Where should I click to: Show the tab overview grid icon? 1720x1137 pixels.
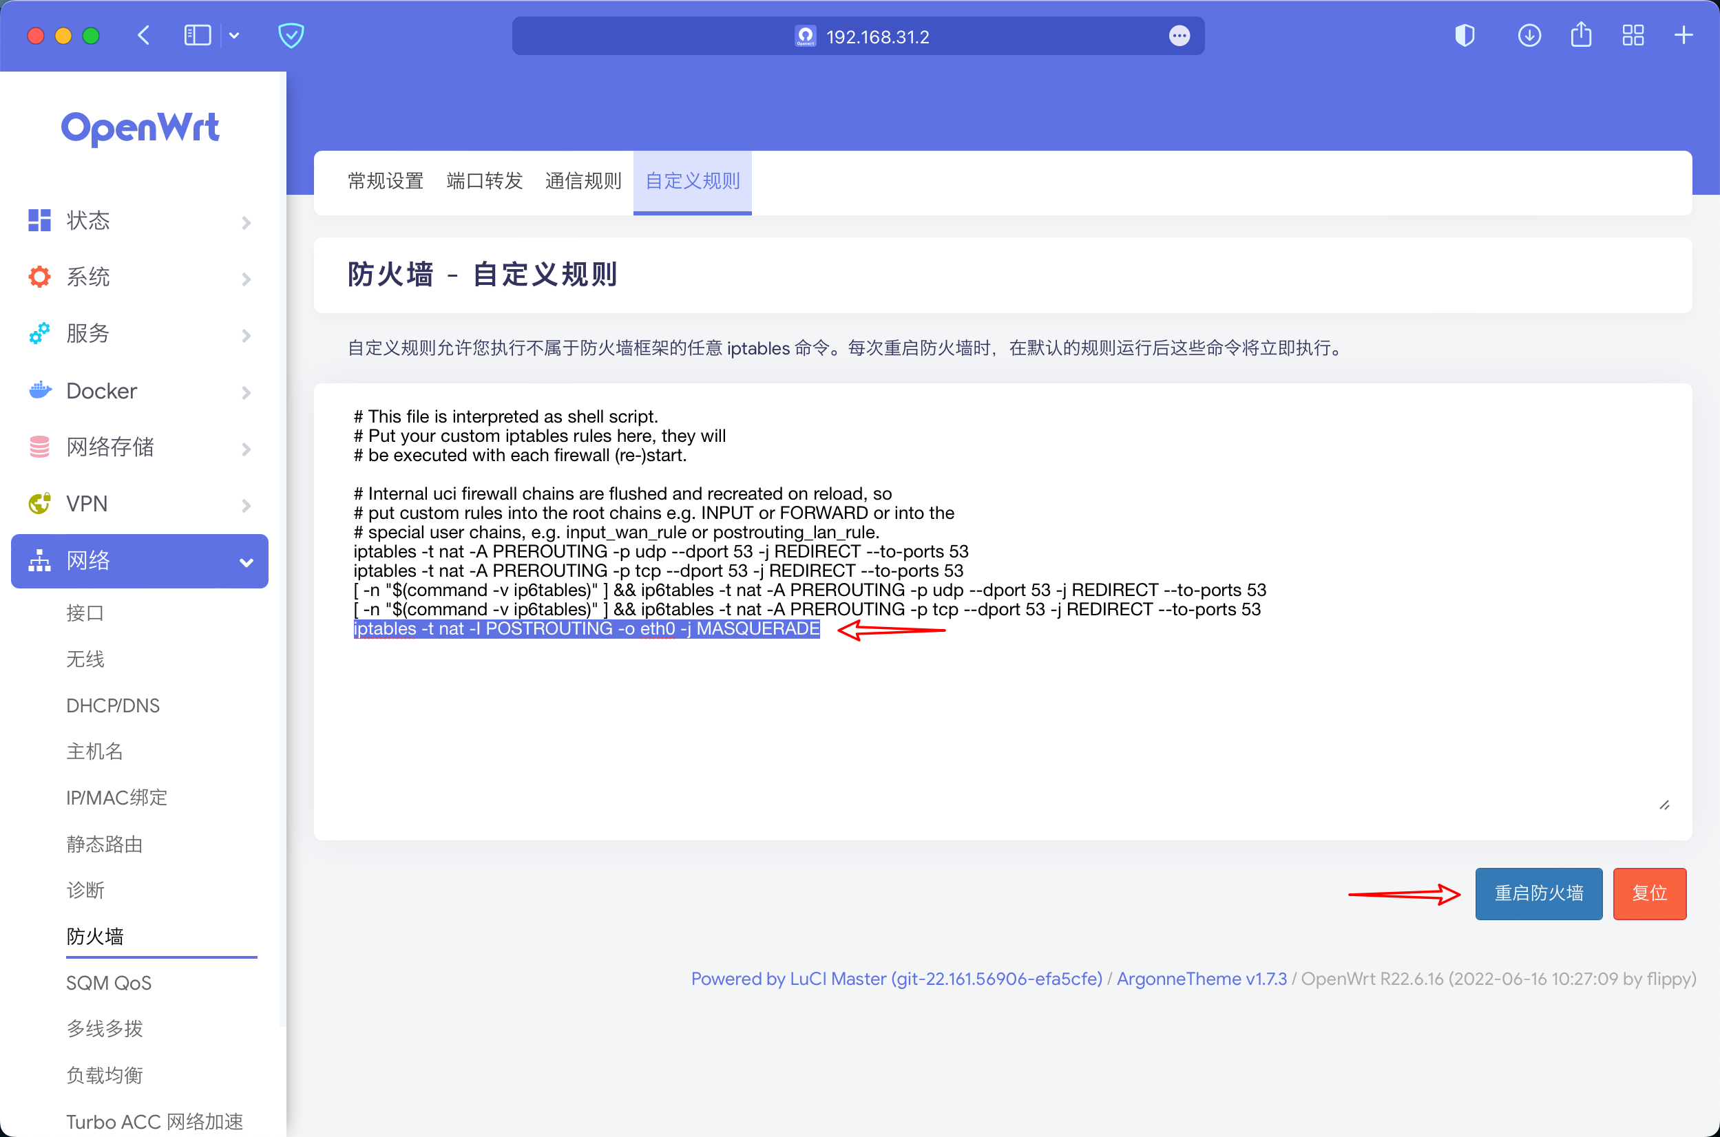tap(1633, 36)
